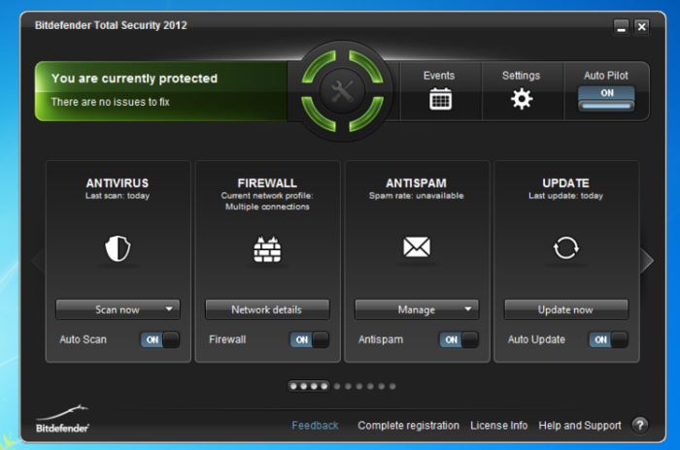Disable the Auto Update toggle
The height and width of the screenshot is (450, 680).
(x=609, y=339)
